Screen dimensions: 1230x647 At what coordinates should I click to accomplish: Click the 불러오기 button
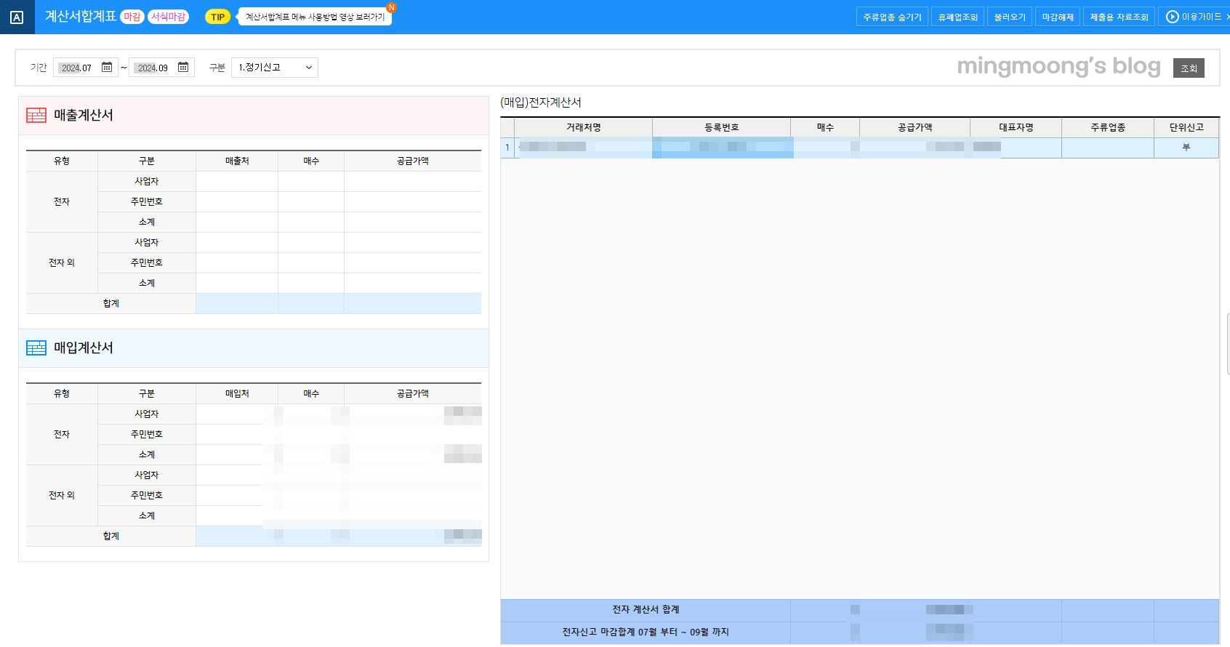1010,17
